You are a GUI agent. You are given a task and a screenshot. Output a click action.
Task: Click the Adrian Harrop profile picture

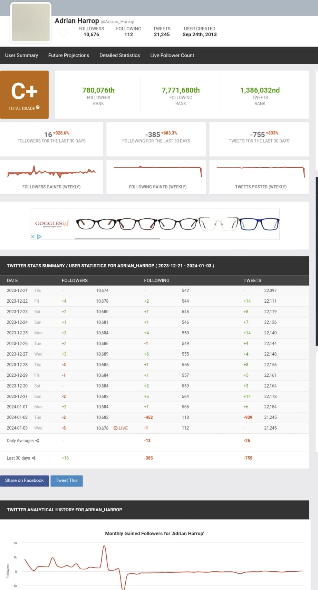coord(31,23)
